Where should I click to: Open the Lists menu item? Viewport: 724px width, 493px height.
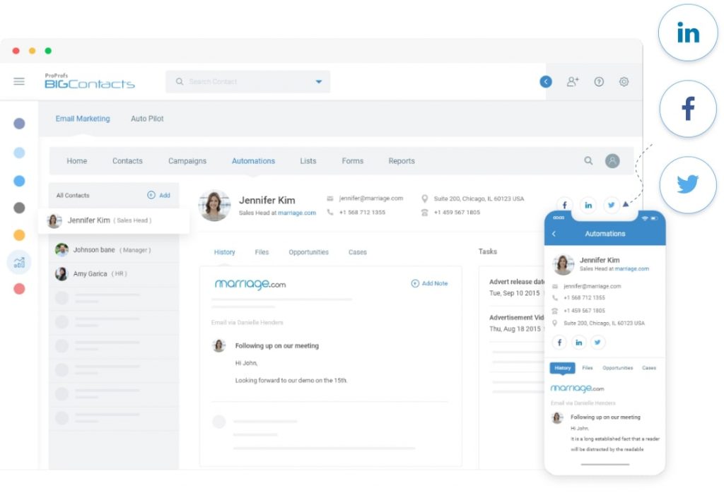(308, 161)
